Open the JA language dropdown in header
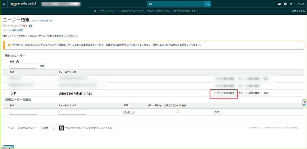Viewport: 307px width, 149px height. pos(292,4)
